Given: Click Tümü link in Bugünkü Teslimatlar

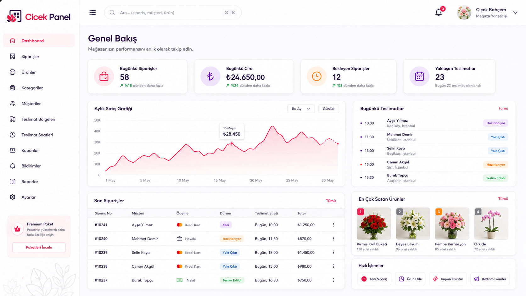Looking at the screenshot, I should (503, 108).
